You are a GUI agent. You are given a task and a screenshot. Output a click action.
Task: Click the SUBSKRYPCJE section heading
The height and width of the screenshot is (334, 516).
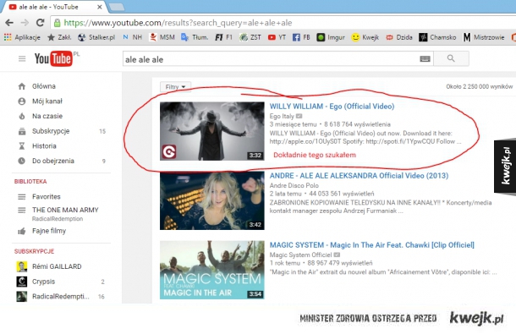click(x=34, y=251)
